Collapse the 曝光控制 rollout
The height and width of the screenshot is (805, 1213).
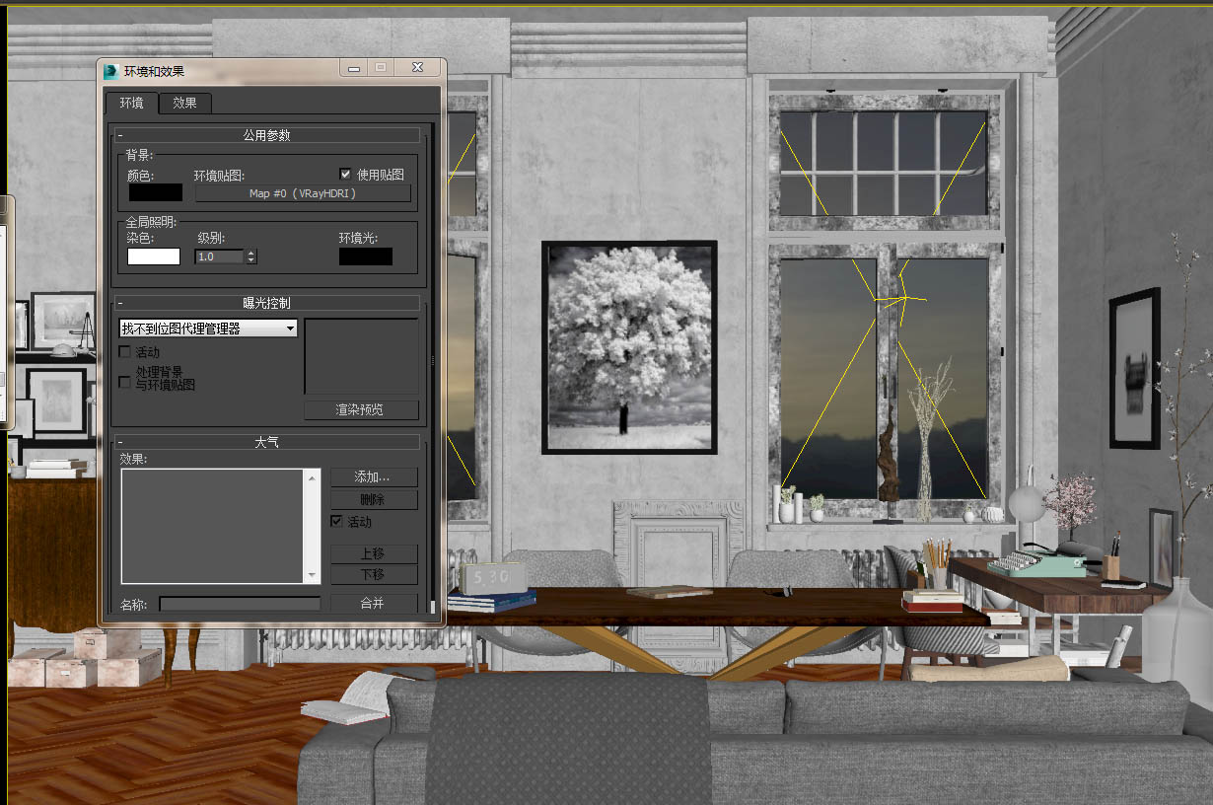click(267, 304)
